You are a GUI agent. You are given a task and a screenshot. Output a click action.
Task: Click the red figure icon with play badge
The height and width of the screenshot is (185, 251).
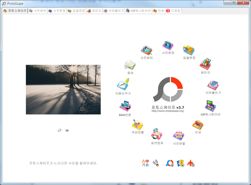[191, 163]
